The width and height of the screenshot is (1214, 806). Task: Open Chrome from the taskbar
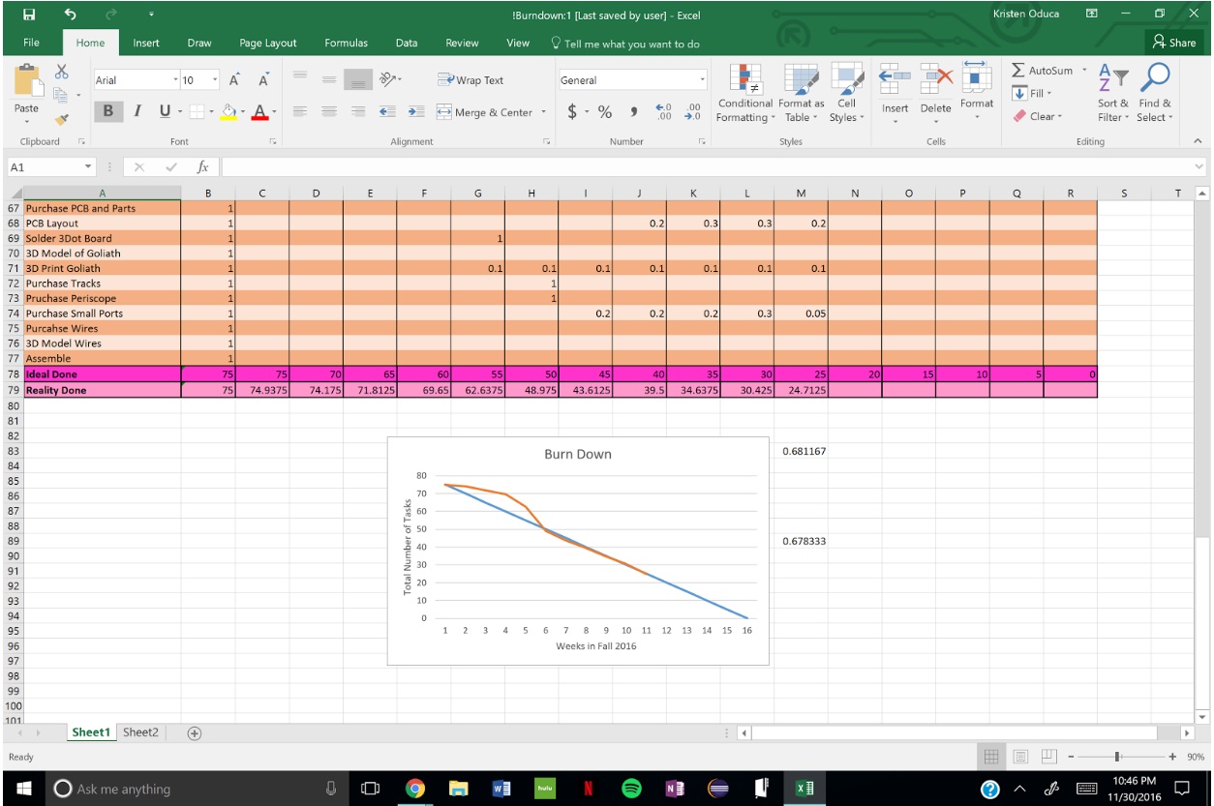414,789
